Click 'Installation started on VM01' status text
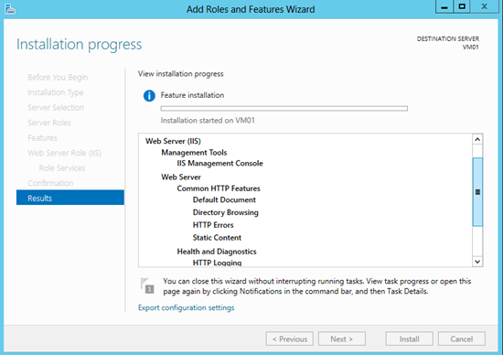 pyautogui.click(x=208, y=121)
